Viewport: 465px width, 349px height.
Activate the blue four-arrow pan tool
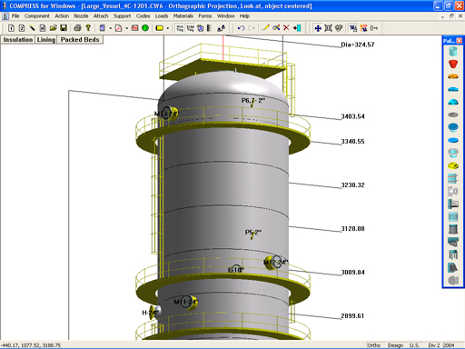click(318, 28)
